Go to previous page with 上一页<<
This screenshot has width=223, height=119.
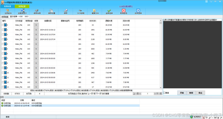point(137,94)
